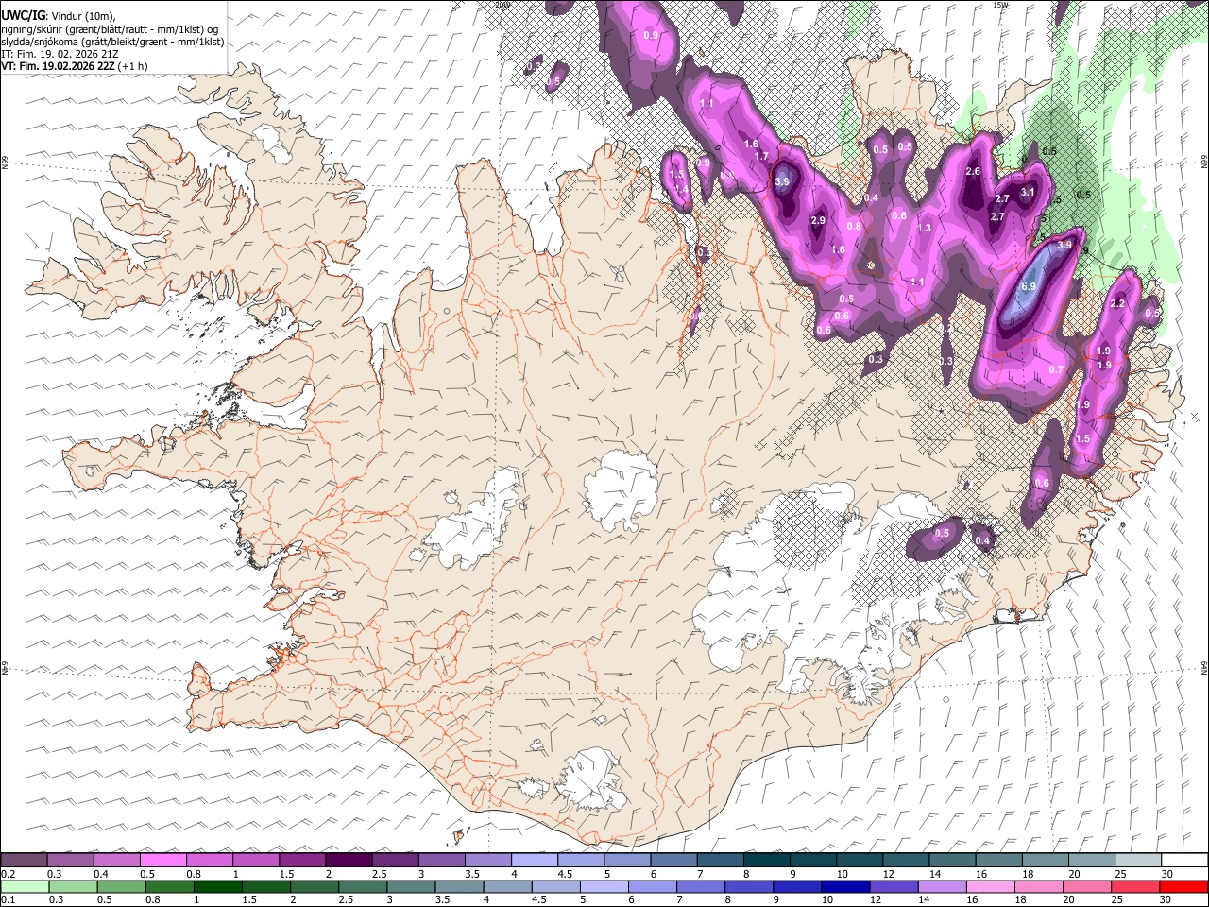Pick upper legend swatch between 12 and 14
Screen dimensions: 1209x907
point(907,860)
